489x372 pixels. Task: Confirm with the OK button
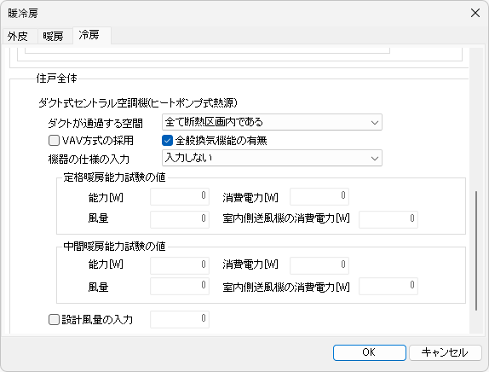click(369, 352)
